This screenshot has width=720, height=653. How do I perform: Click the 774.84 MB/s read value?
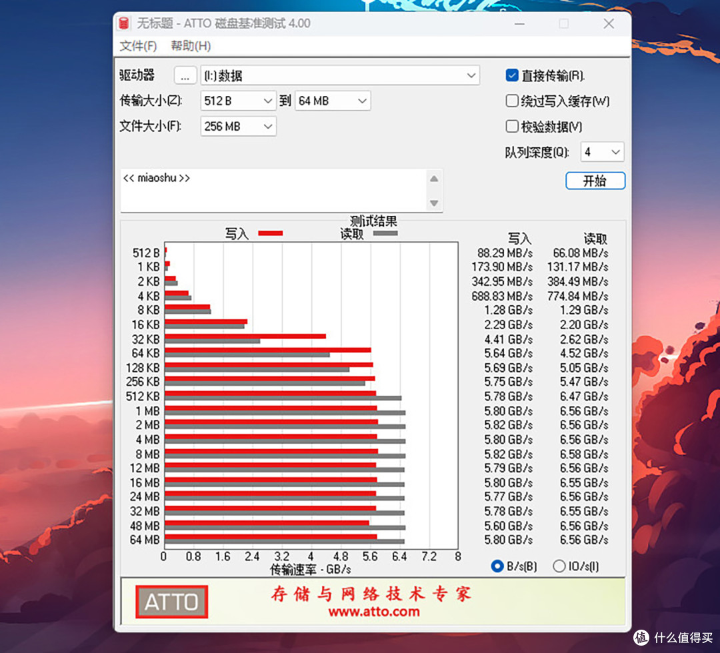(577, 297)
